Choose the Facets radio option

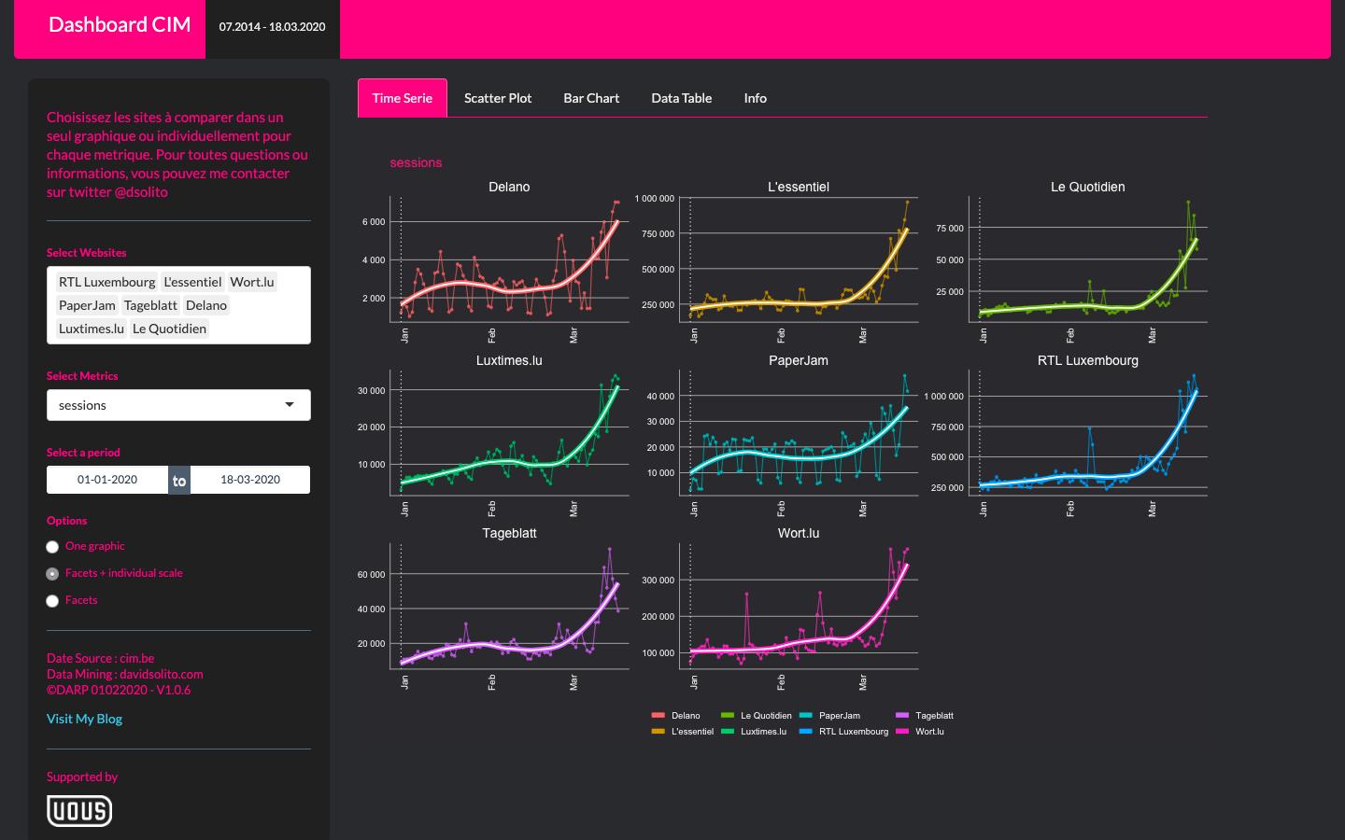(53, 601)
